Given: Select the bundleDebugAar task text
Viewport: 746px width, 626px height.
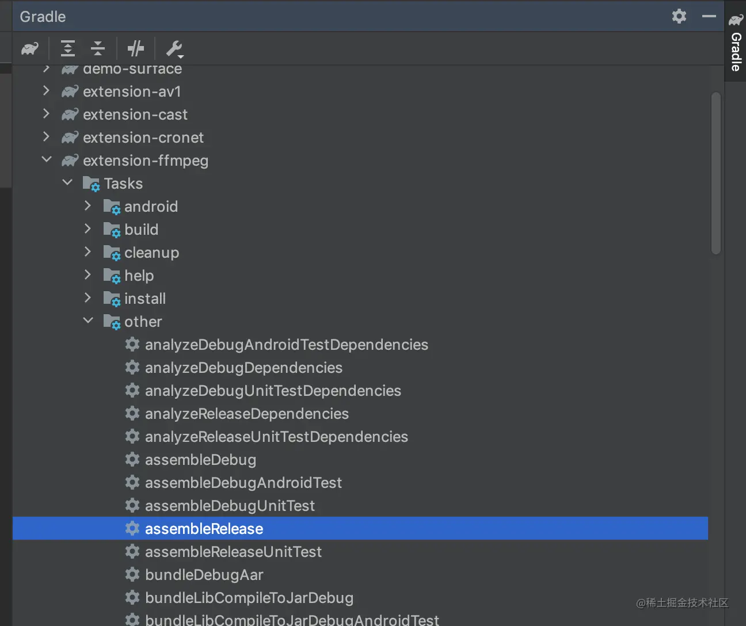Looking at the screenshot, I should (x=204, y=575).
